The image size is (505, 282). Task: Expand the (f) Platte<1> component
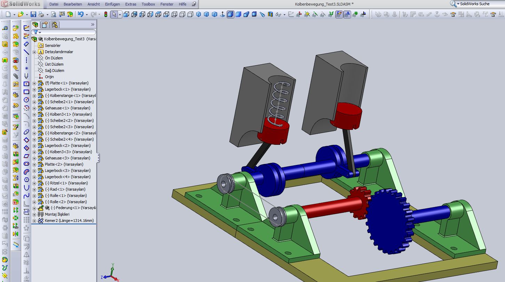34,83
